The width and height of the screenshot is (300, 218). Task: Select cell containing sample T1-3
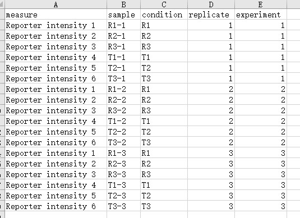(x=123, y=185)
